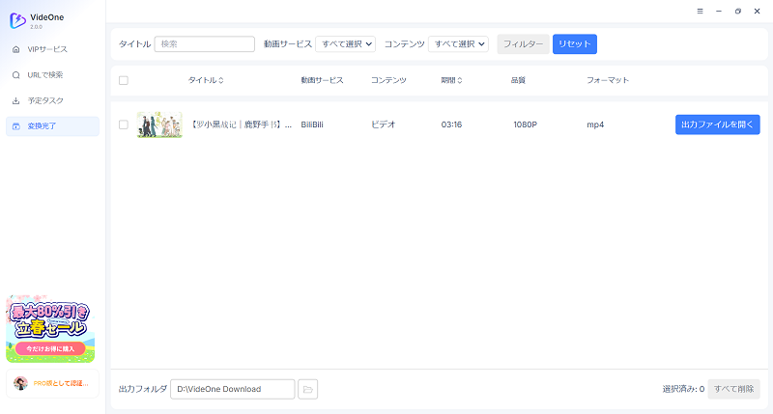Open the コンテンツ すべて選択 dropdown
This screenshot has height=414, width=773.
click(x=458, y=43)
